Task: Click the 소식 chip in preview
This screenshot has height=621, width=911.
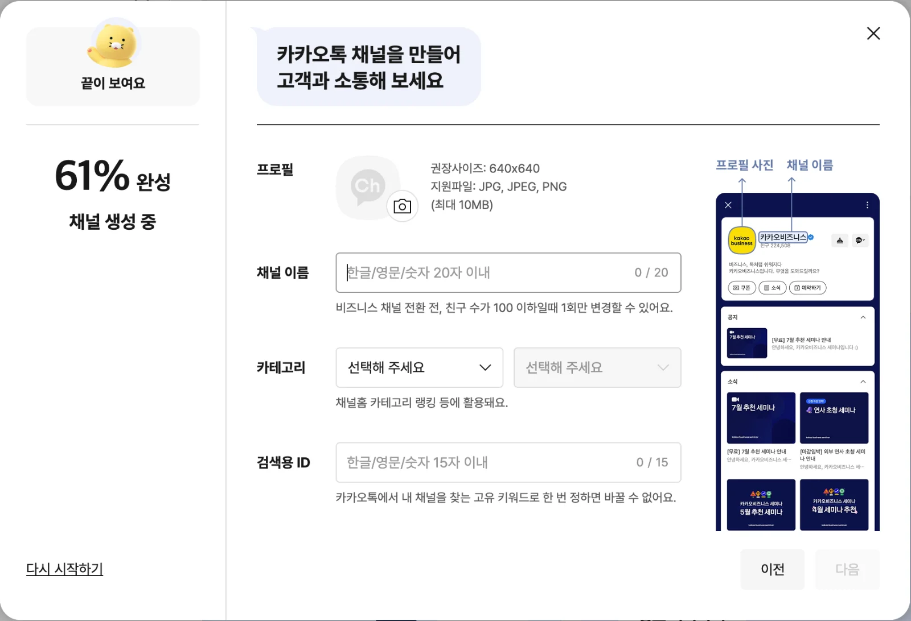Action: (x=772, y=288)
